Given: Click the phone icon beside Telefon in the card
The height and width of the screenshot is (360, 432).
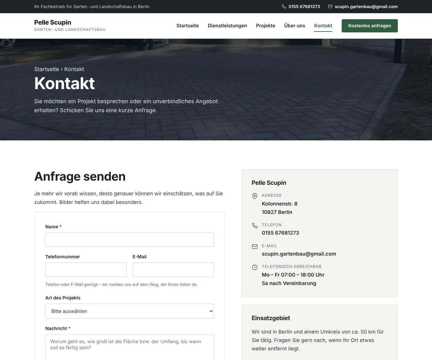Looking at the screenshot, I should pos(255,226).
